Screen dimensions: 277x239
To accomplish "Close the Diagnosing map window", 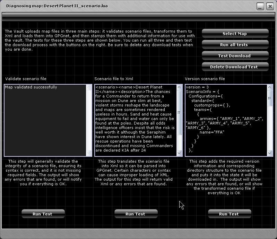I will [270, 6].
